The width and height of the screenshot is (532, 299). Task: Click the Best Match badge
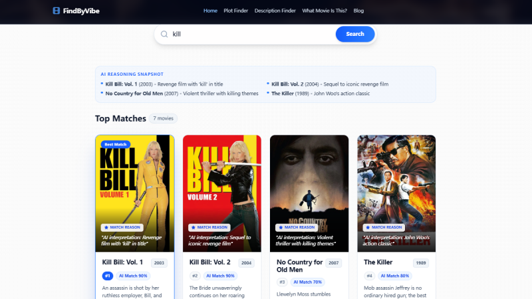pos(115,144)
